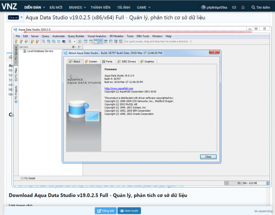Click the Xem trước preview button

click(129, 211)
